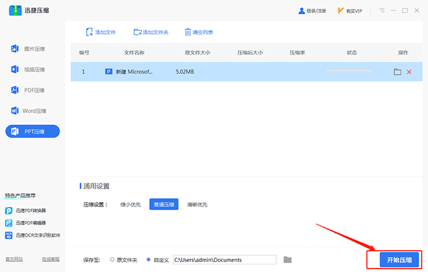Click the 压缩率 column header

[297, 52]
